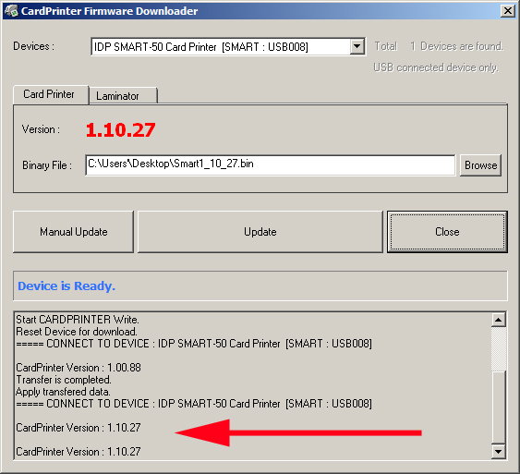The image size is (520, 474).
Task: Click the last 'CardPrinter Version : 1.10.27' log line
Action: [79, 452]
